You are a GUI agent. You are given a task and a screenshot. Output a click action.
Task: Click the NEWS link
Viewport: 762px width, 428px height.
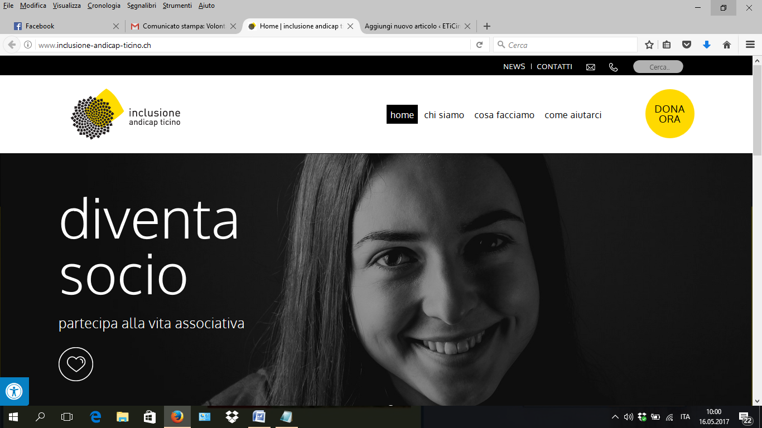click(514, 67)
